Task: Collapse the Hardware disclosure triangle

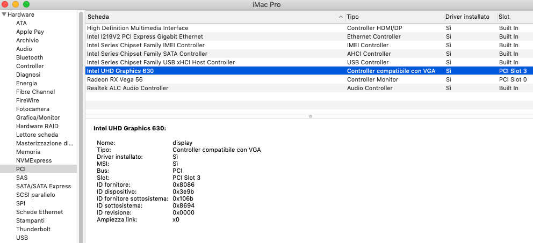Action: (4, 14)
